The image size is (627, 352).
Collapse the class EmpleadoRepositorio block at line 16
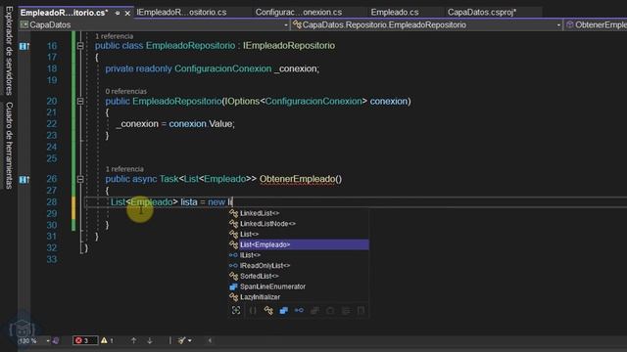pos(80,46)
